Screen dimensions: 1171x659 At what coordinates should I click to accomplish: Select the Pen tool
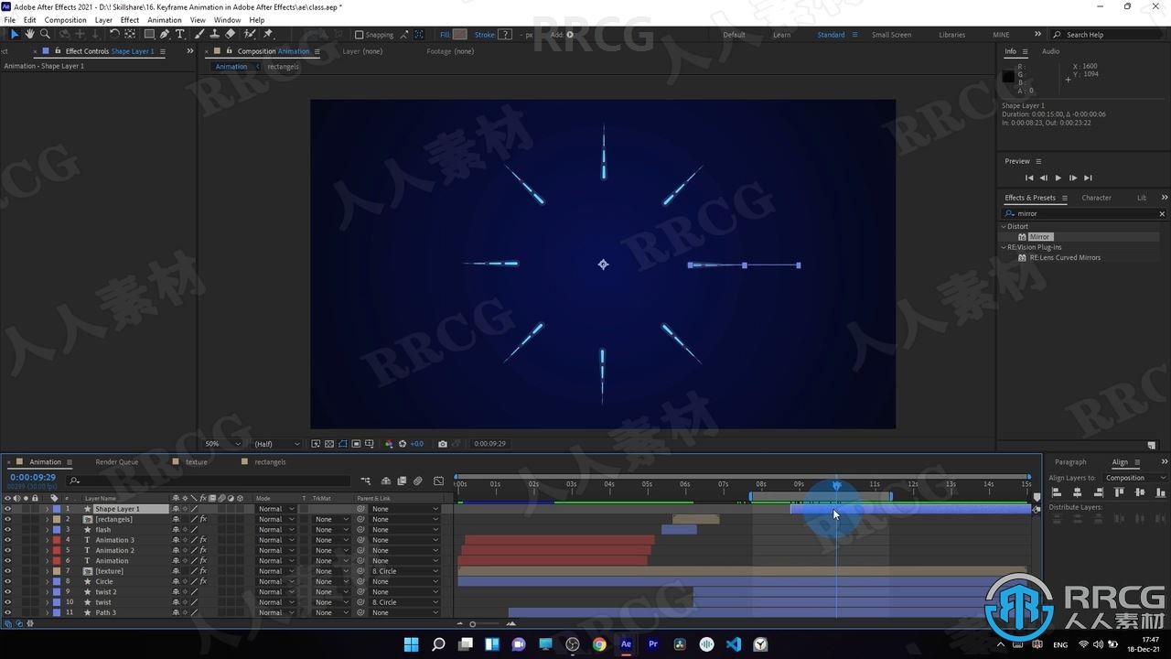[165, 34]
